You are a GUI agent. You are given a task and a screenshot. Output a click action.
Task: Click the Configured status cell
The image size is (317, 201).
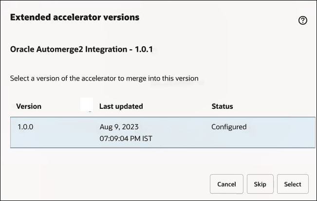229,127
